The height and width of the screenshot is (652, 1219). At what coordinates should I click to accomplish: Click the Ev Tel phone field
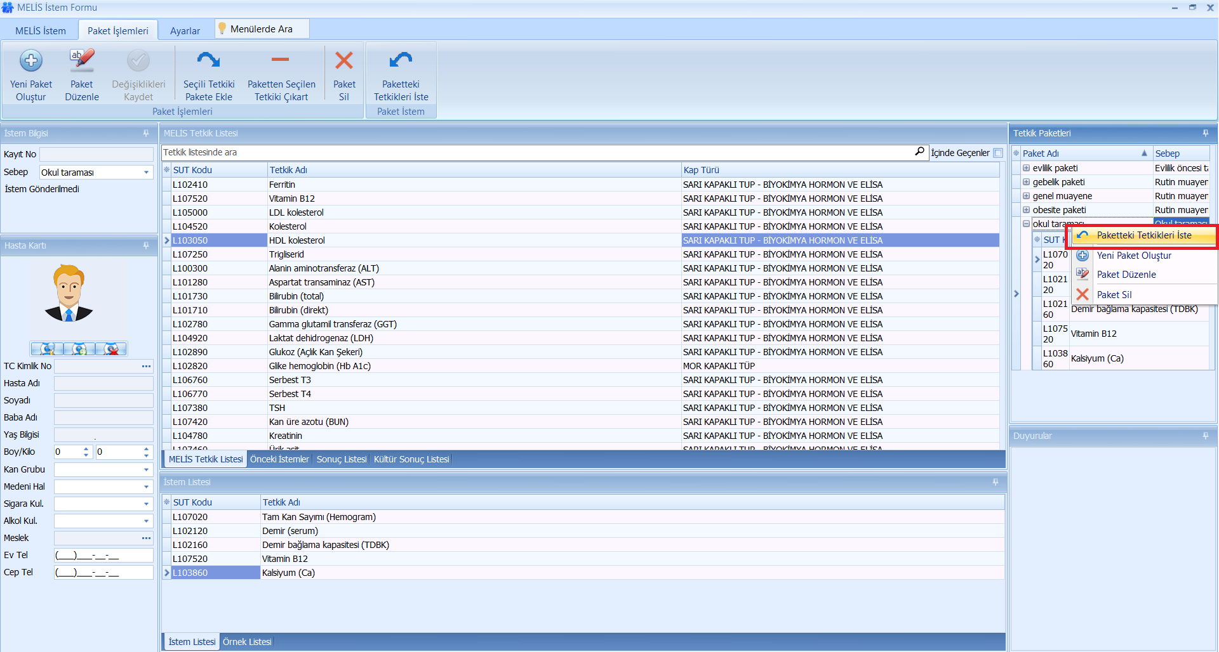pos(103,555)
